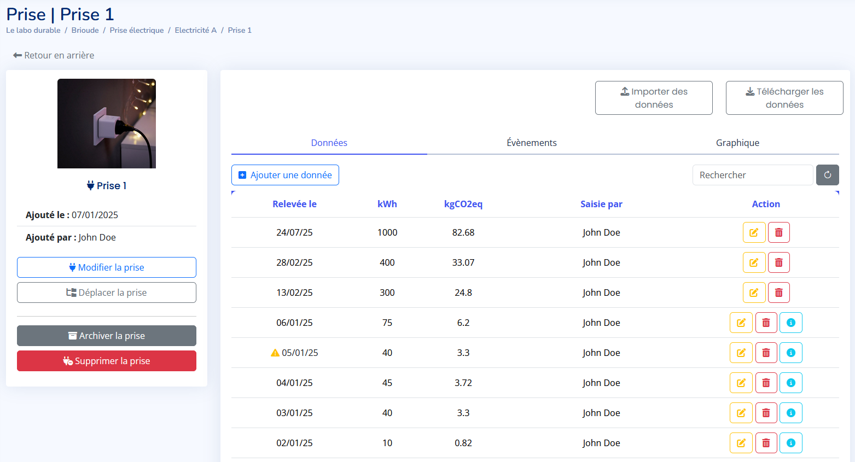Viewport: 855px width, 462px height.
Task: Open the Graphique tab
Action: pos(737,143)
